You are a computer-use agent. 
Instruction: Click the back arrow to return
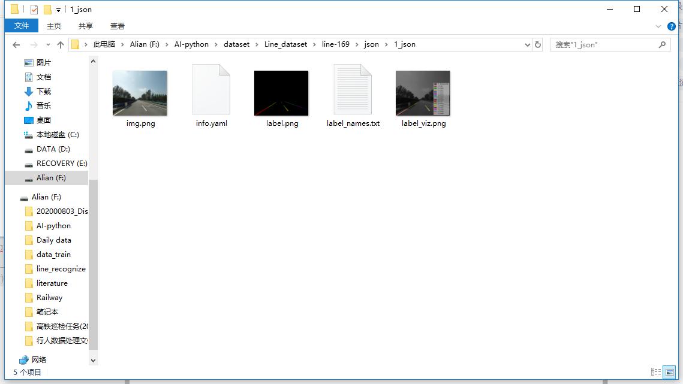click(16, 44)
